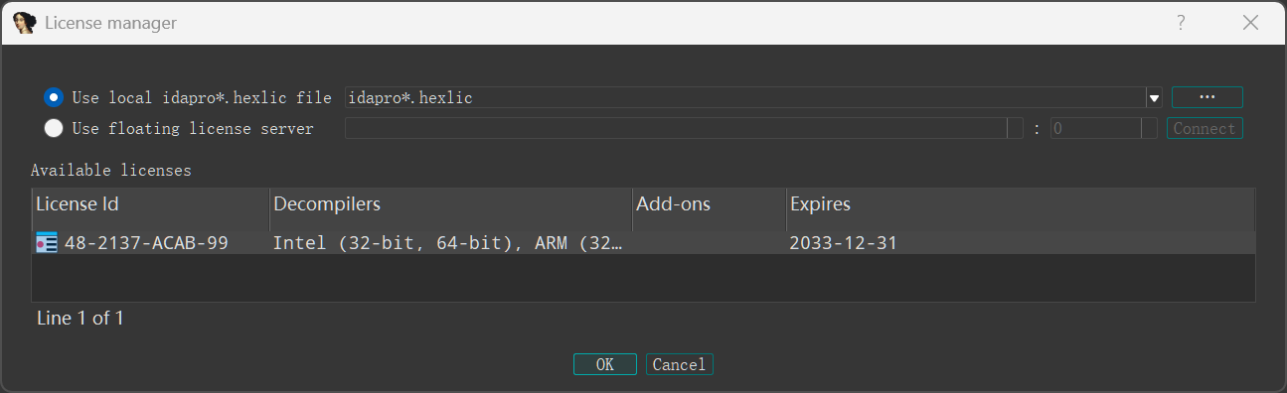Click the Decompilers column header
Viewport: 1287px width, 393px height.
(x=451, y=204)
